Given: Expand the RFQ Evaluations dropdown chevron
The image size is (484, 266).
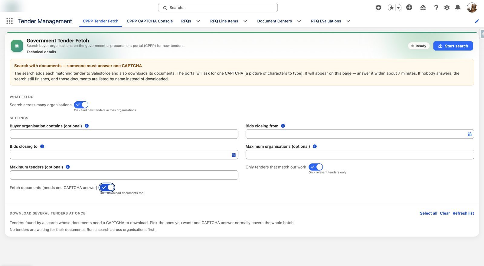Looking at the screenshot, I should coord(348,21).
